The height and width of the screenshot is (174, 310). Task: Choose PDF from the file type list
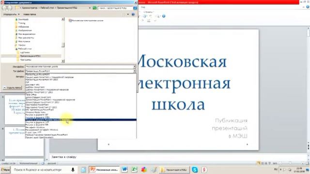81,82
